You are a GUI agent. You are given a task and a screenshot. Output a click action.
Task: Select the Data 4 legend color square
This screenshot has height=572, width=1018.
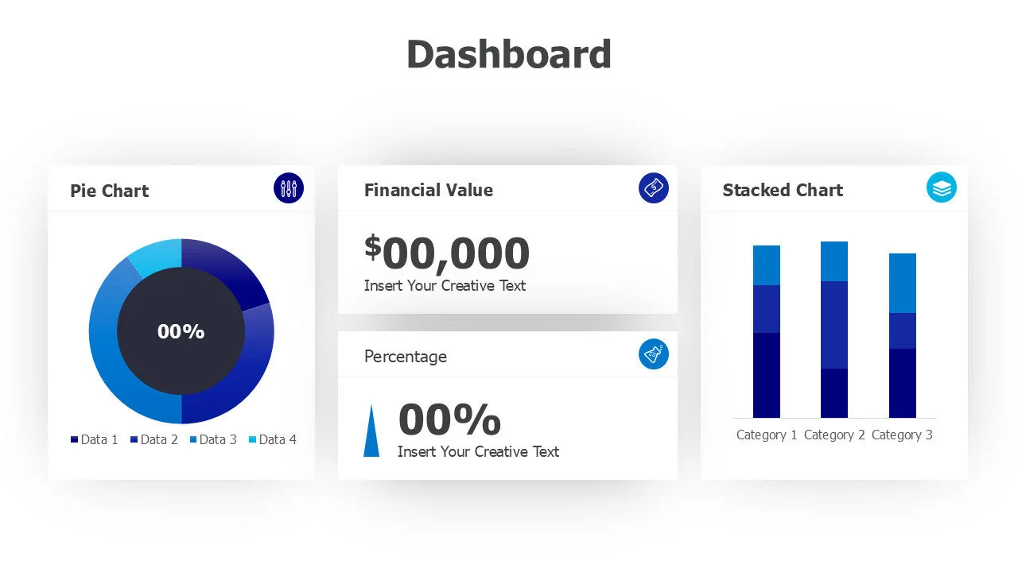click(x=253, y=439)
